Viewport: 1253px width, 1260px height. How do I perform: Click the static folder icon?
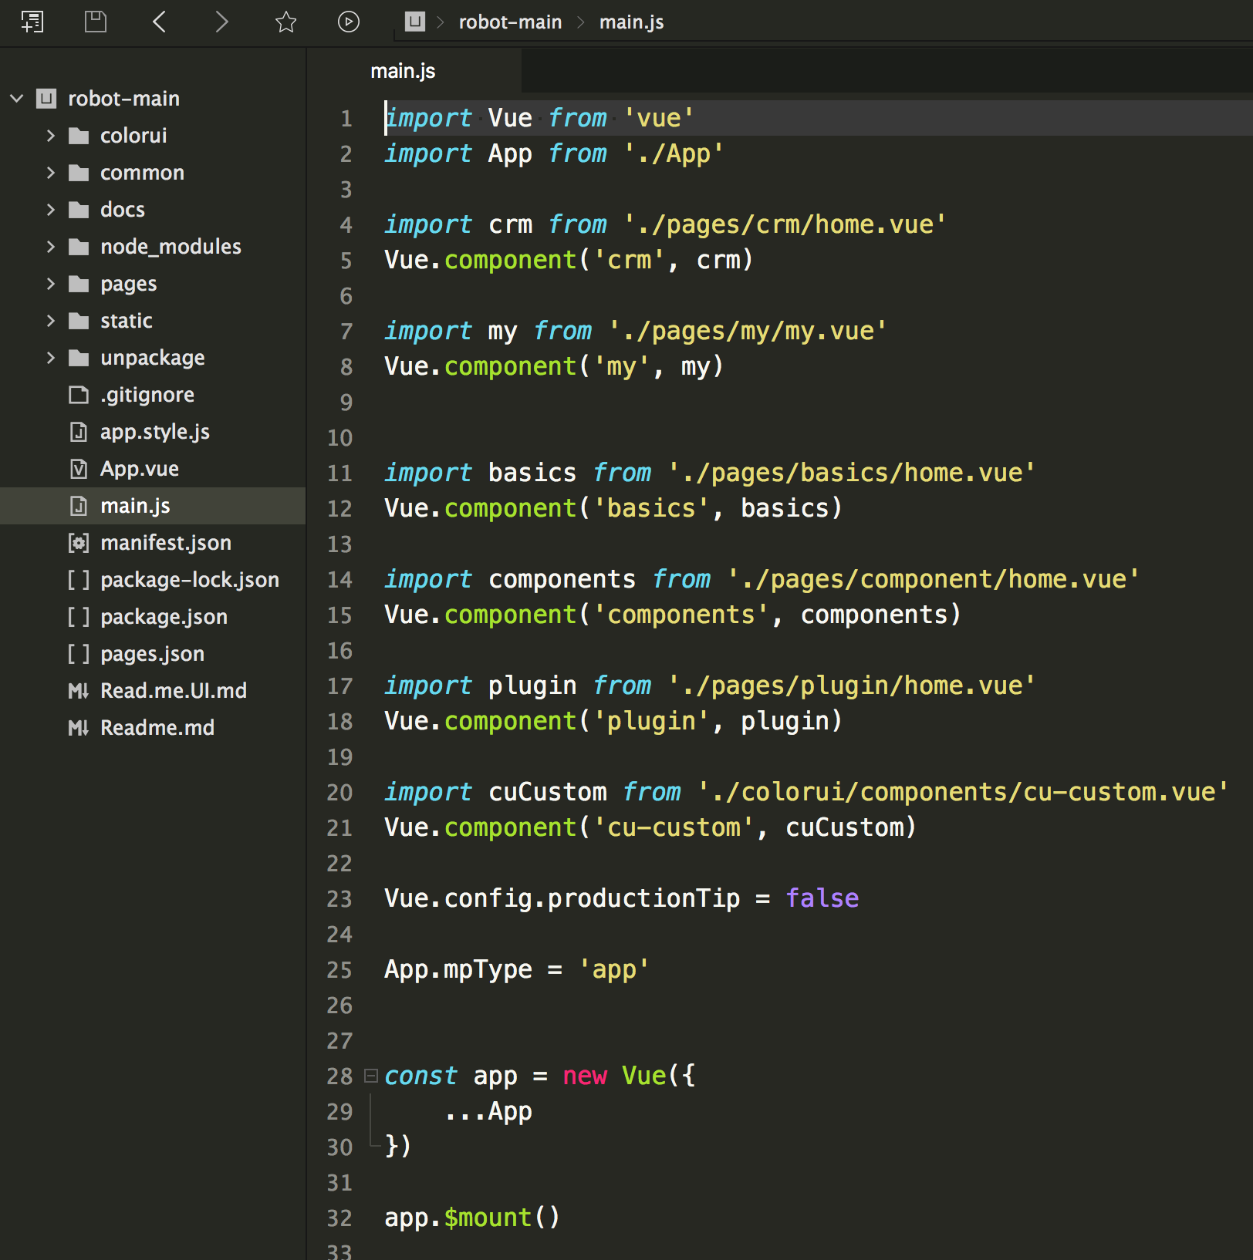coord(79,321)
